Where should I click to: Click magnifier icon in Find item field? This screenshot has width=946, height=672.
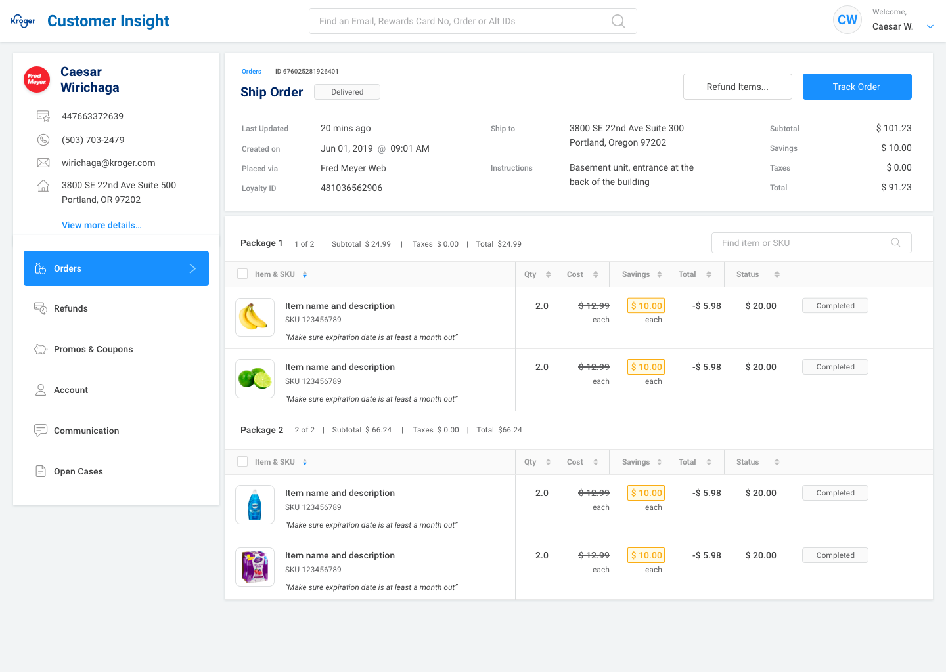(895, 243)
